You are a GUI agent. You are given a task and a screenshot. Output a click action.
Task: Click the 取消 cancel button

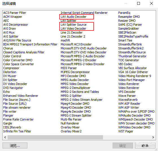point(145,146)
